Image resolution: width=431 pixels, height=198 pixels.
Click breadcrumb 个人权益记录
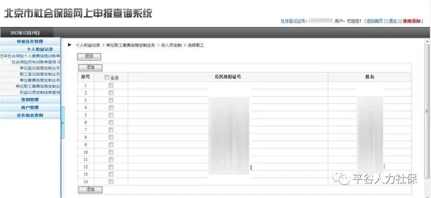click(x=88, y=45)
